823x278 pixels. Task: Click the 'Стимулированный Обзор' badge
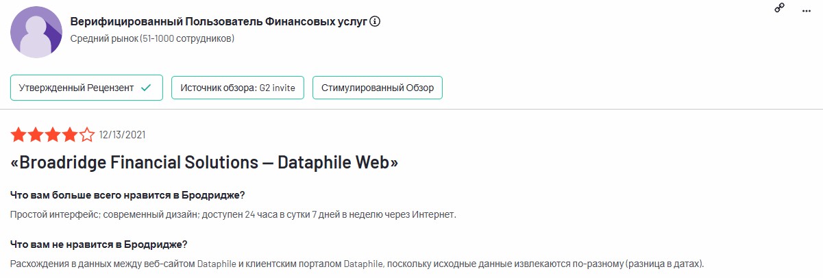(377, 88)
